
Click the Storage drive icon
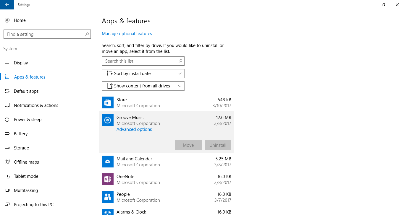[x=7, y=148]
